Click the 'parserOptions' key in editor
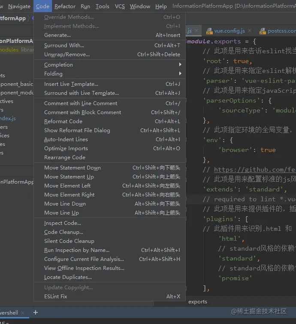 click(231, 100)
